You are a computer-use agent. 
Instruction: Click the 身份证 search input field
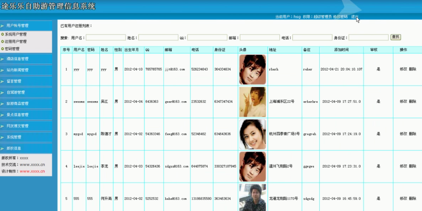tap(368, 38)
